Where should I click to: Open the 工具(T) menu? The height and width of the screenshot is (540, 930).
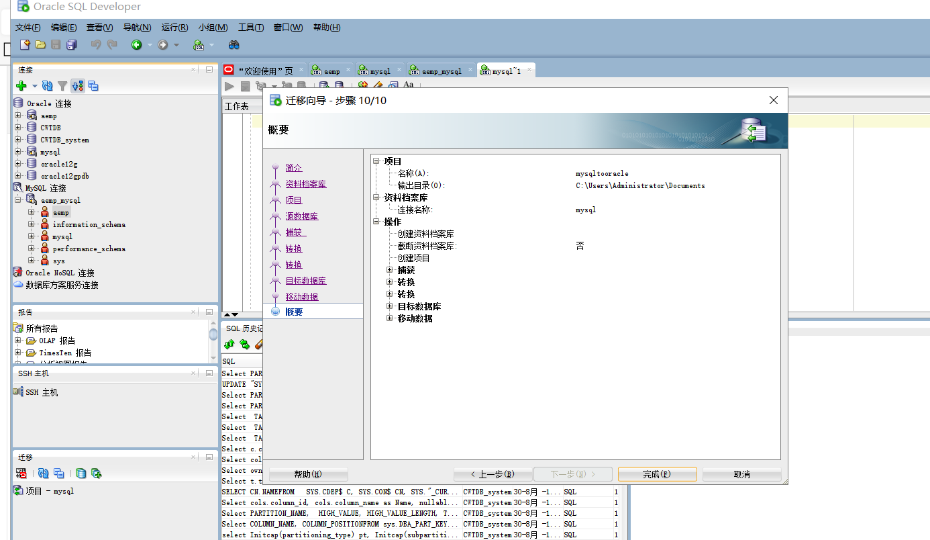click(251, 28)
